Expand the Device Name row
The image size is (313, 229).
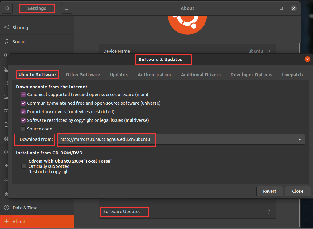pyautogui.click(x=187, y=51)
